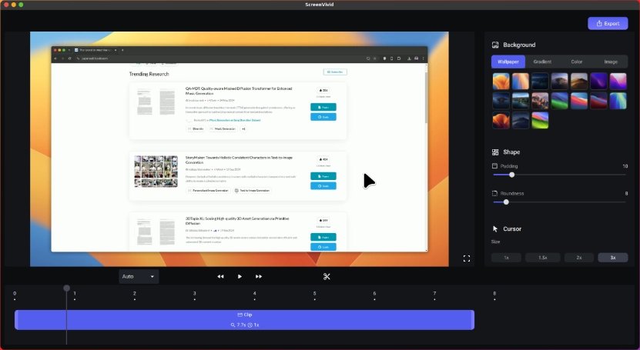Select the dark purple Monterey wallpaper thumbnail
Screen dimensions: 640x350
598,81
